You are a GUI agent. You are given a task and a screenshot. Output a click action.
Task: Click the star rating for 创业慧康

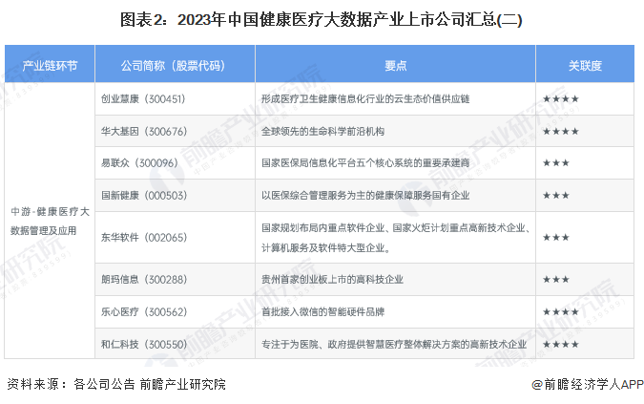pyautogui.click(x=561, y=99)
